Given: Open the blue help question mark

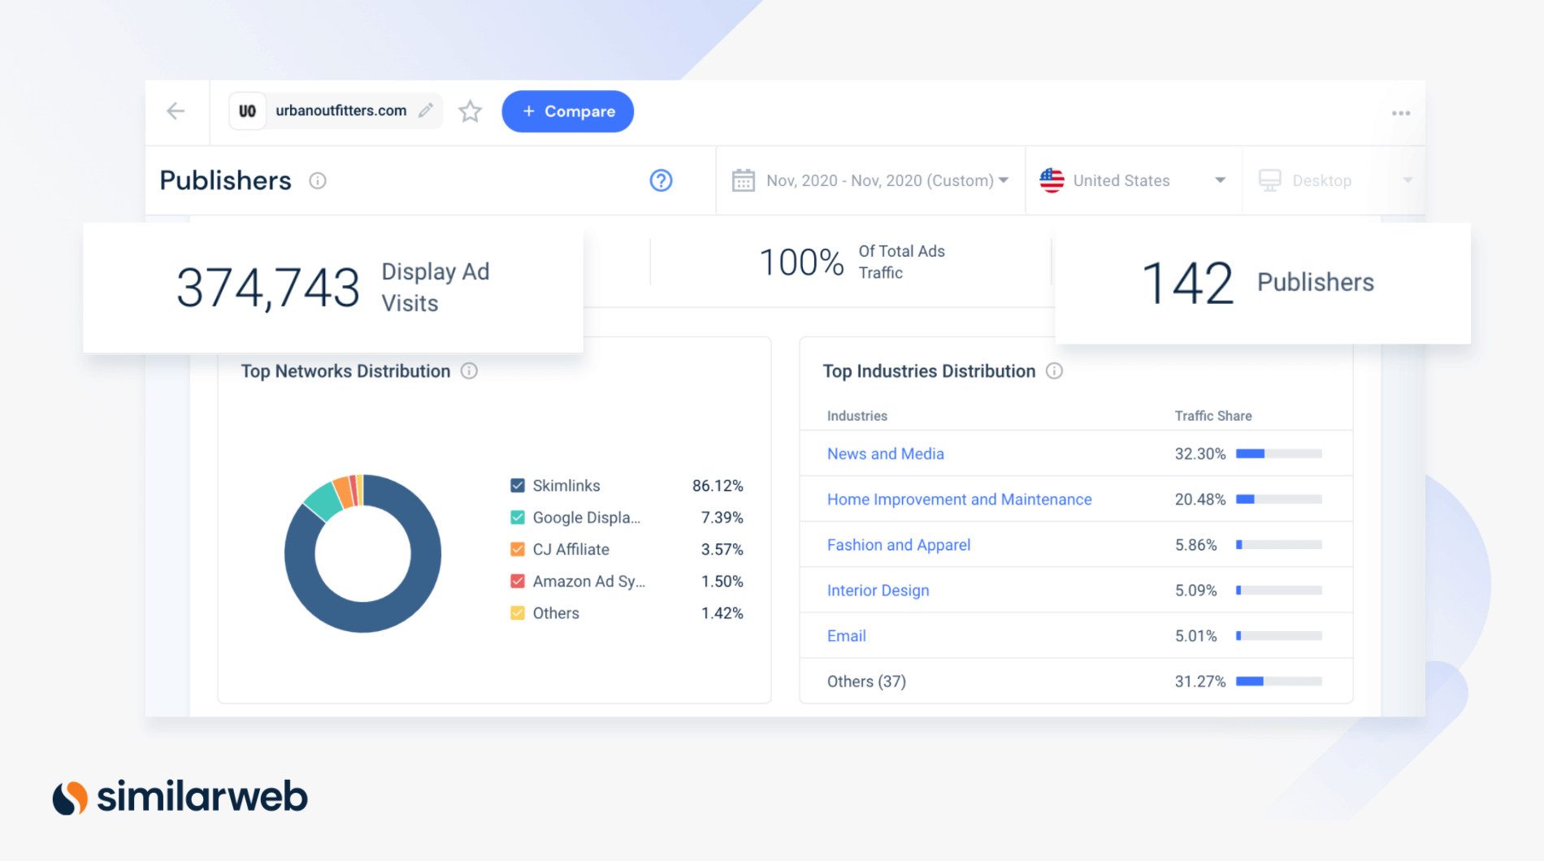Looking at the screenshot, I should click(x=661, y=180).
